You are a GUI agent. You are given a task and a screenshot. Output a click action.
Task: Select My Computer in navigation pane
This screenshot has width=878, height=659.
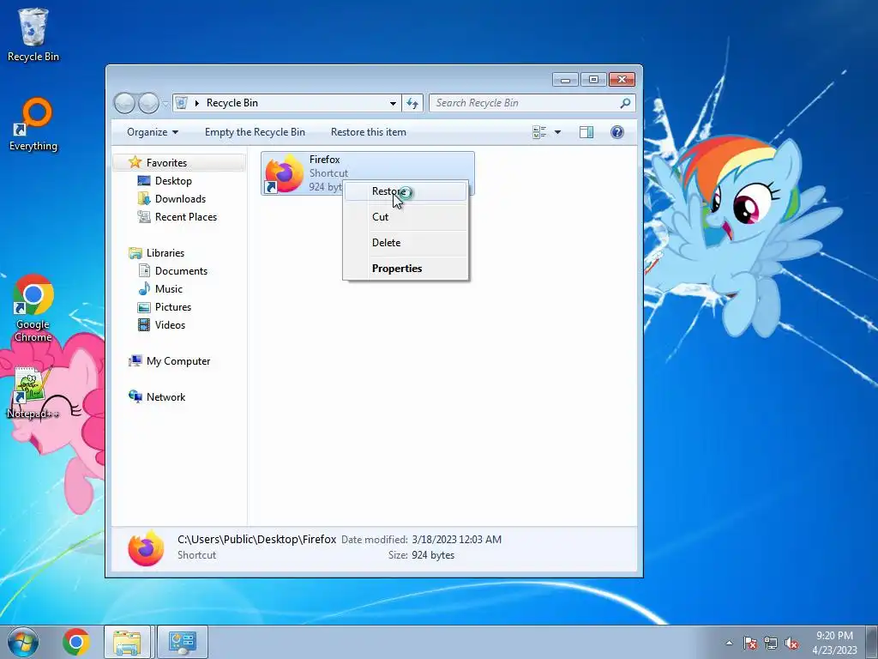click(178, 361)
